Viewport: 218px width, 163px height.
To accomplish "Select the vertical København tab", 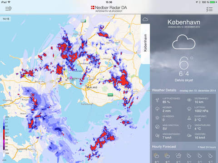I will point(145,43).
